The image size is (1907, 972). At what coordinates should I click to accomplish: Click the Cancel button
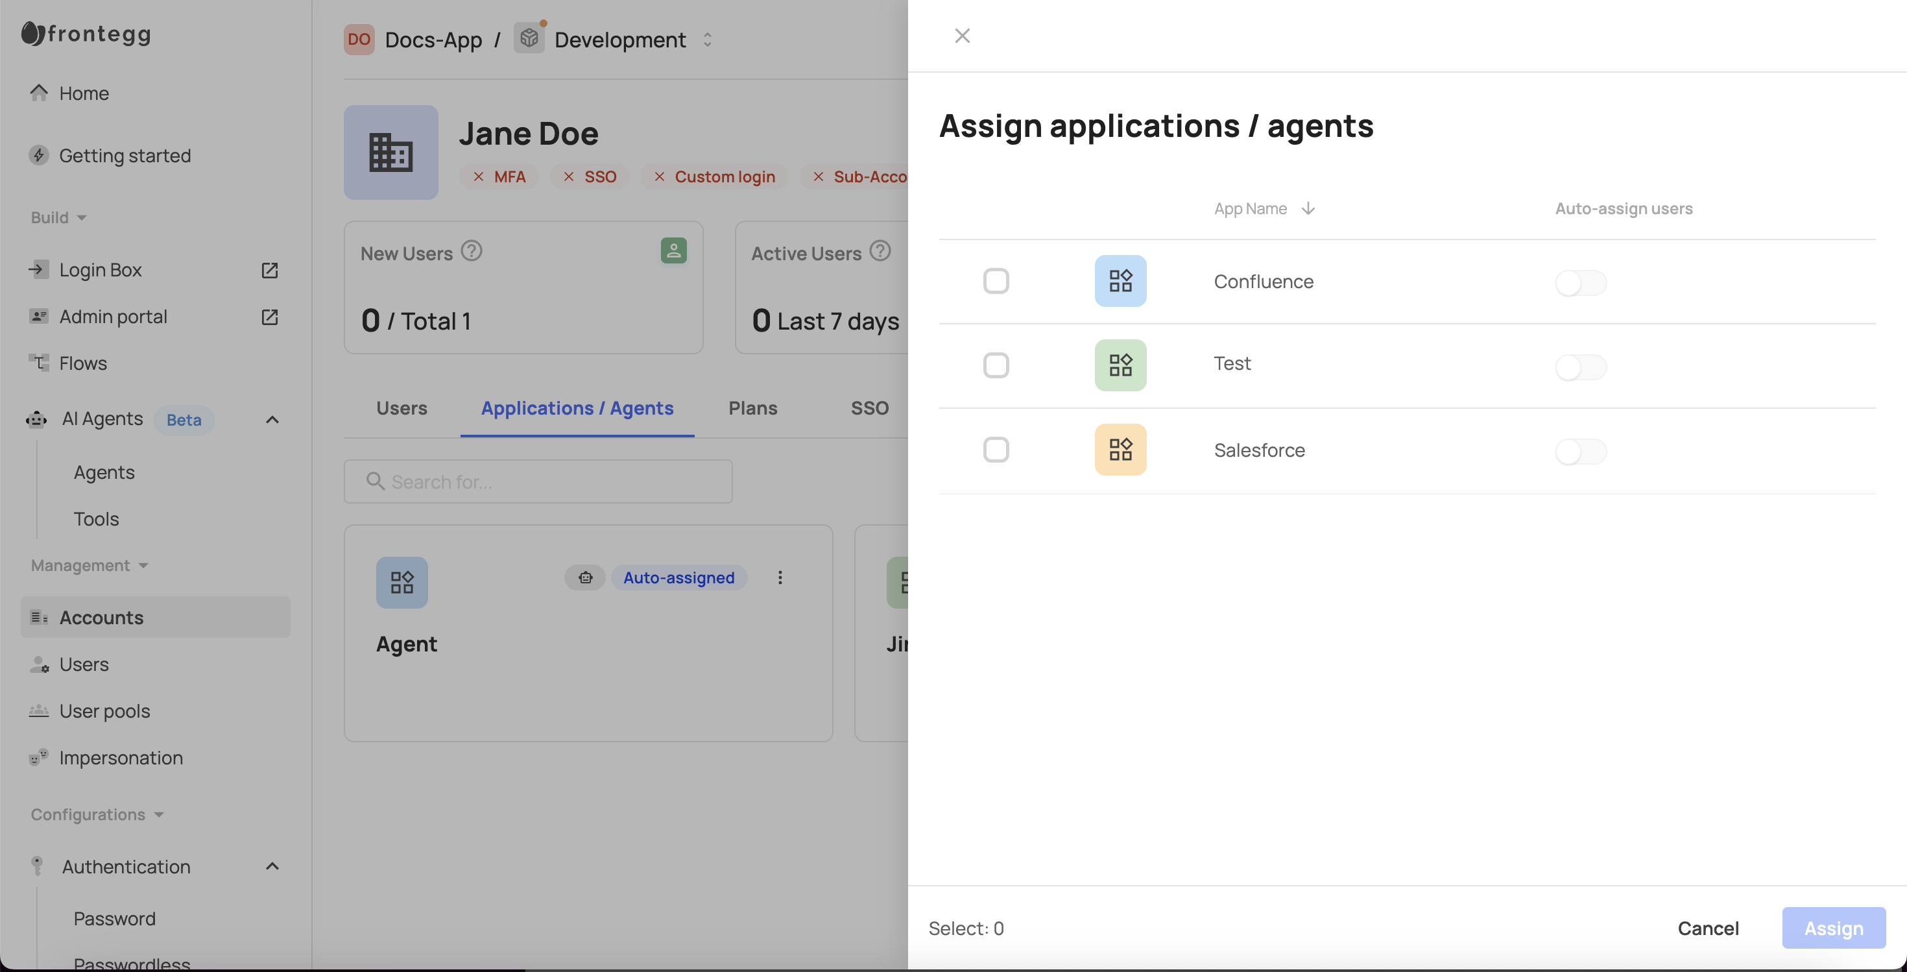click(x=1708, y=928)
